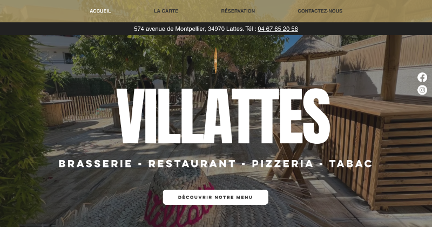Click the Découvrir Notre Menu button
This screenshot has width=432, height=227.
click(215, 197)
